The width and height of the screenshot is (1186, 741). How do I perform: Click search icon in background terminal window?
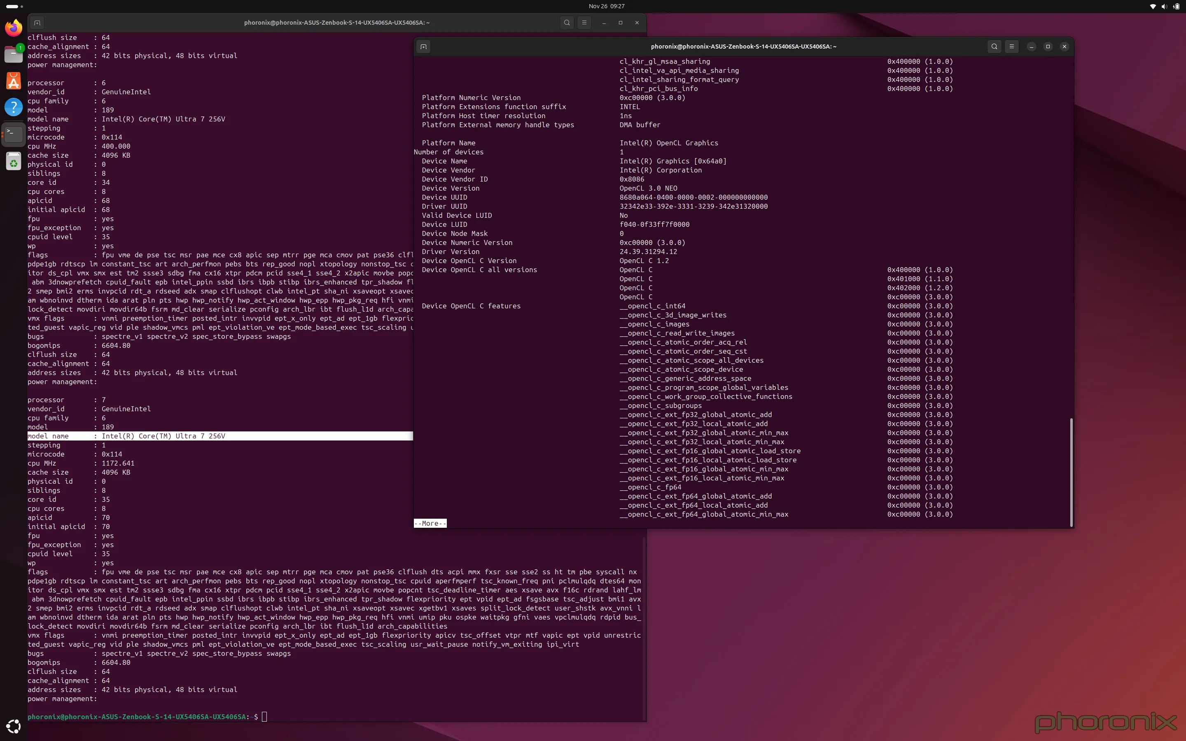(567, 23)
